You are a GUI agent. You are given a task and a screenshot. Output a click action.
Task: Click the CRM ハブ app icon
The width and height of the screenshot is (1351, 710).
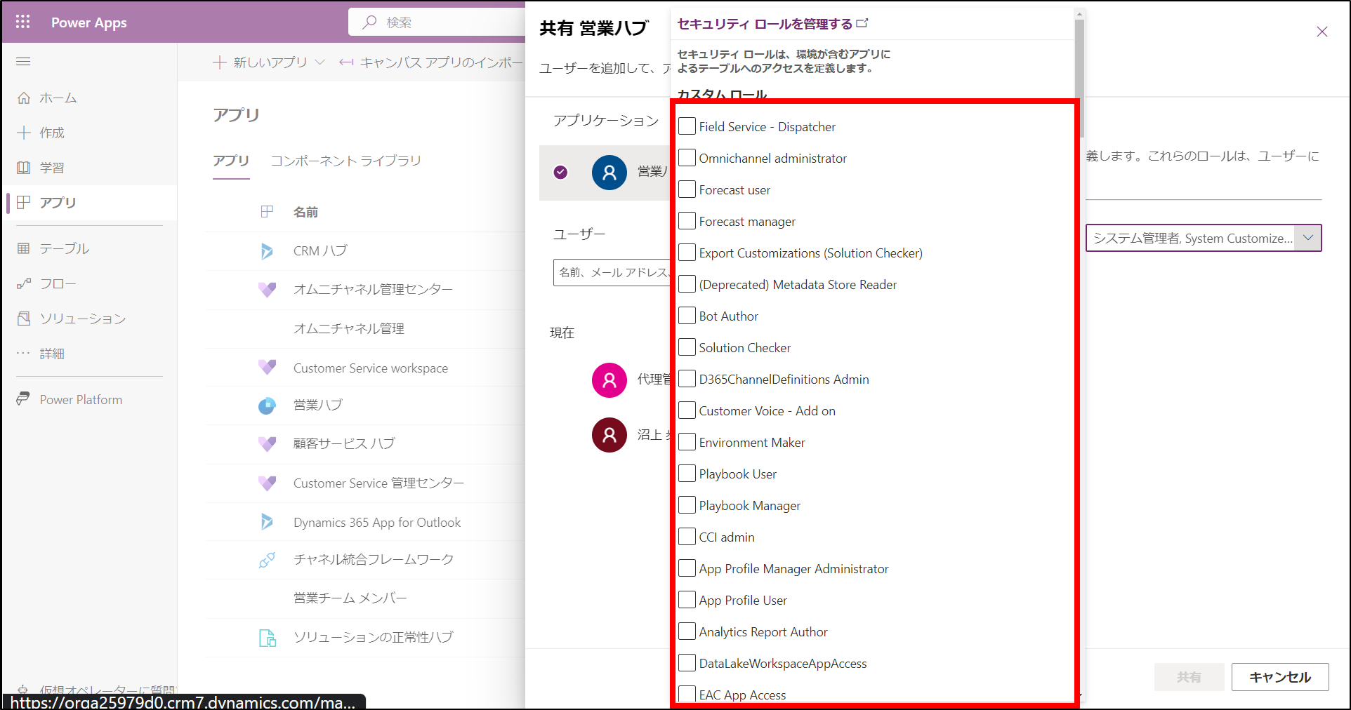[x=267, y=250]
